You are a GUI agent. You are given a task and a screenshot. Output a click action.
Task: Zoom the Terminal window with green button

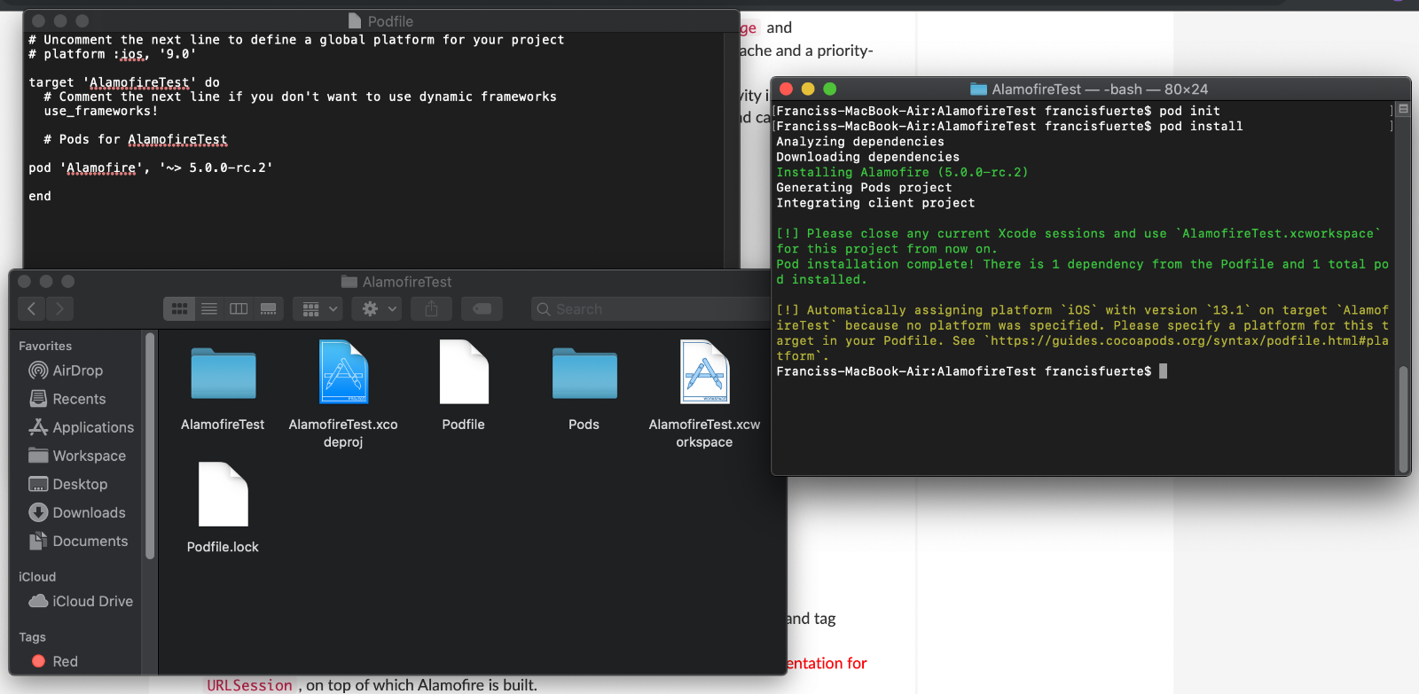point(830,89)
